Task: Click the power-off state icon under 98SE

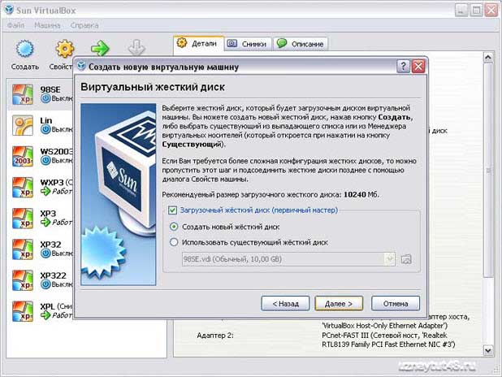Action: click(x=45, y=98)
